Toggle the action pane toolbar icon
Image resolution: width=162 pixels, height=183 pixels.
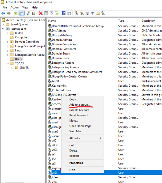69,13
